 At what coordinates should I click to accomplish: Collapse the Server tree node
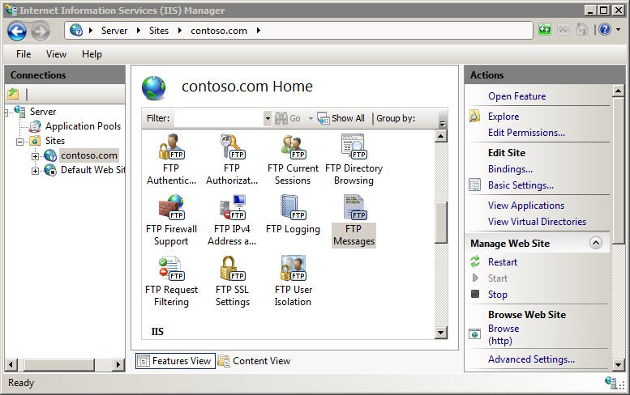[6, 113]
